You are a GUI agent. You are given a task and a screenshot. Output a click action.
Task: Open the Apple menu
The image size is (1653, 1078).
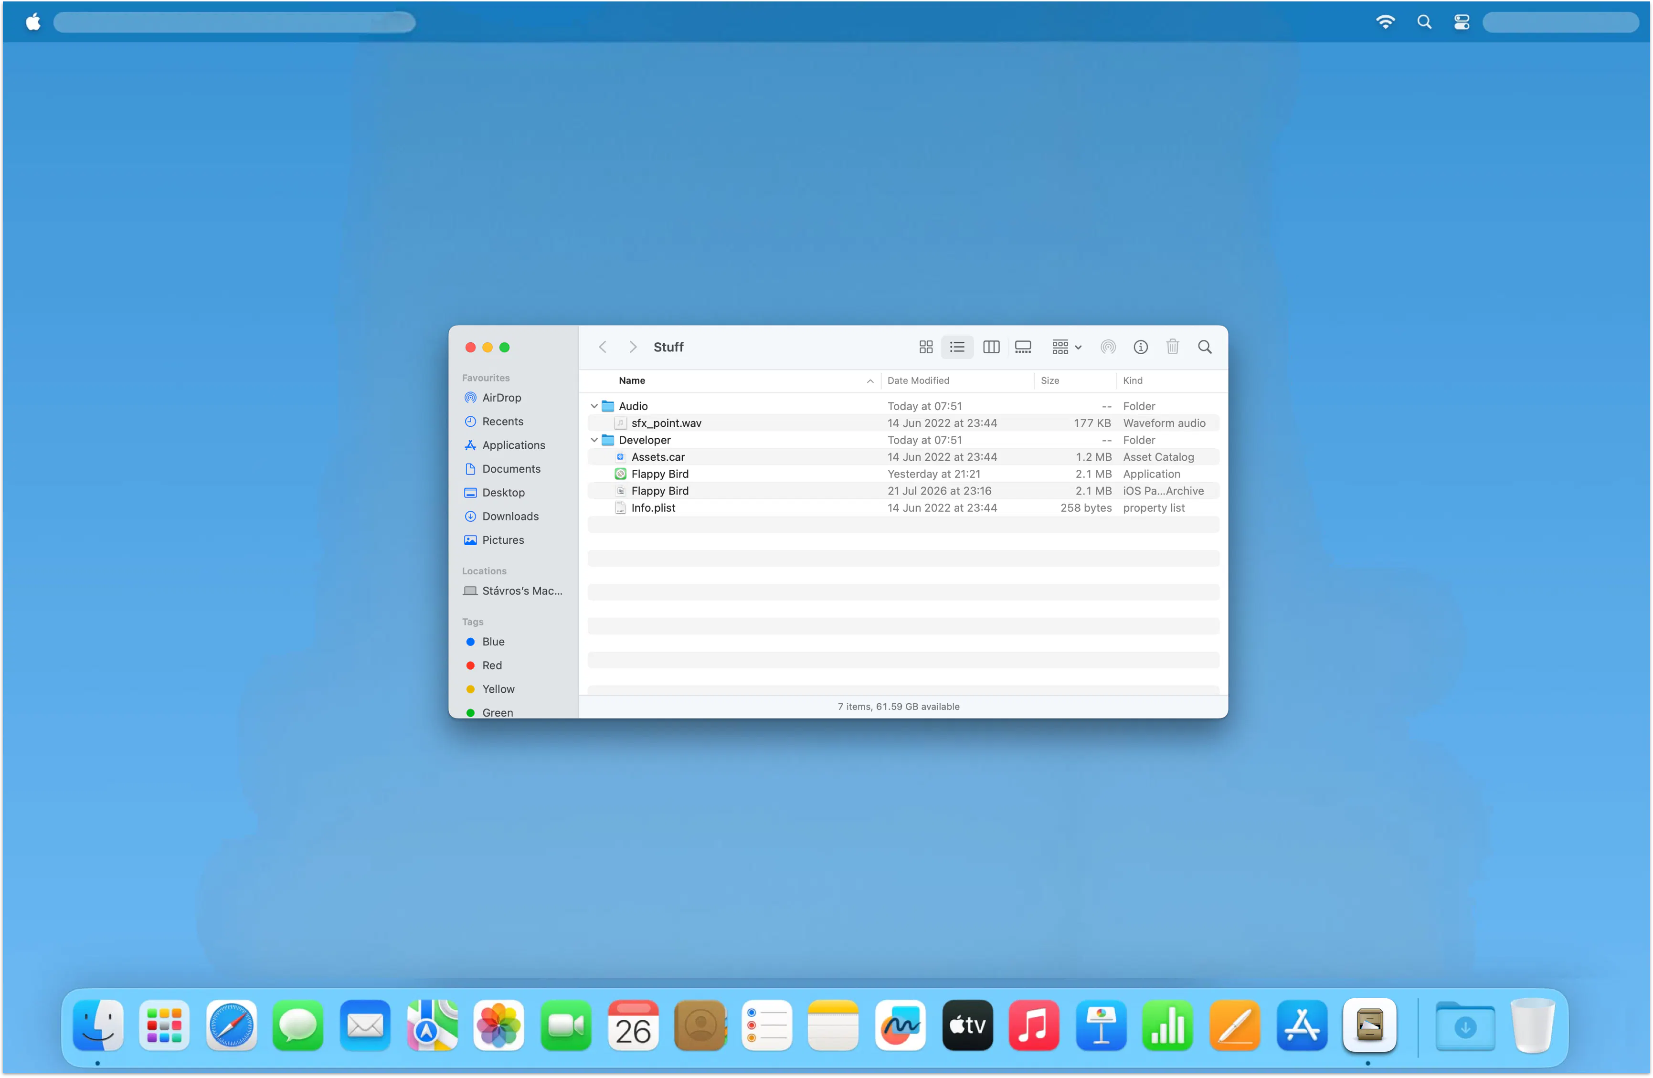pyautogui.click(x=32, y=22)
